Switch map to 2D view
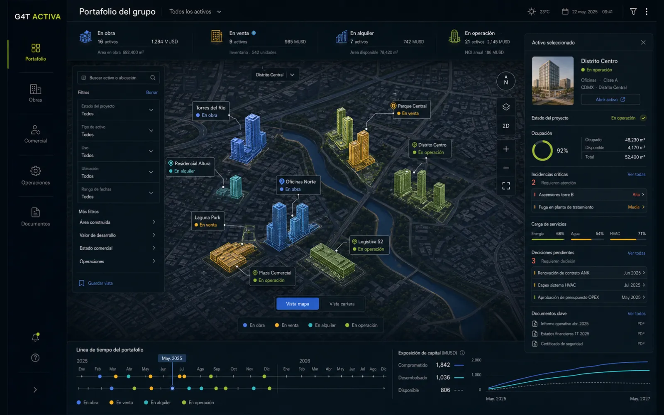The image size is (664, 415). (506, 126)
